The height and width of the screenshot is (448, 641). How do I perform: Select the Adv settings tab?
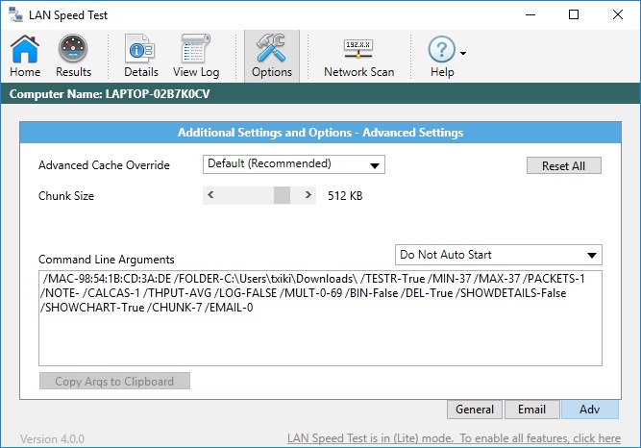[x=590, y=410]
